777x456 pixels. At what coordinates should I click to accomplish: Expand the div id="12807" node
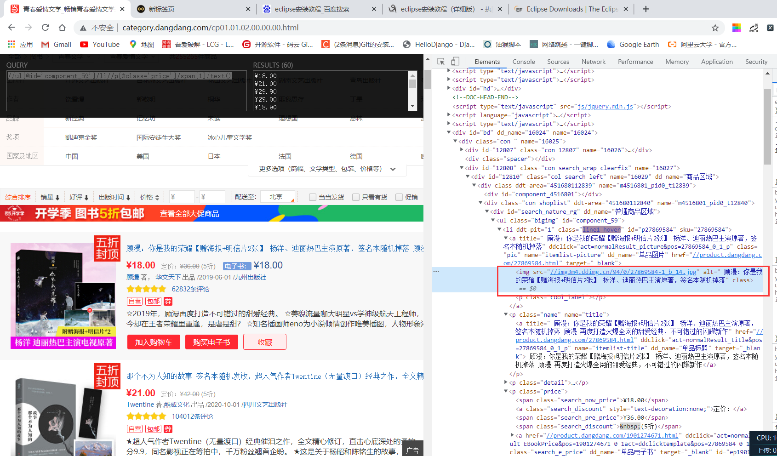point(462,150)
